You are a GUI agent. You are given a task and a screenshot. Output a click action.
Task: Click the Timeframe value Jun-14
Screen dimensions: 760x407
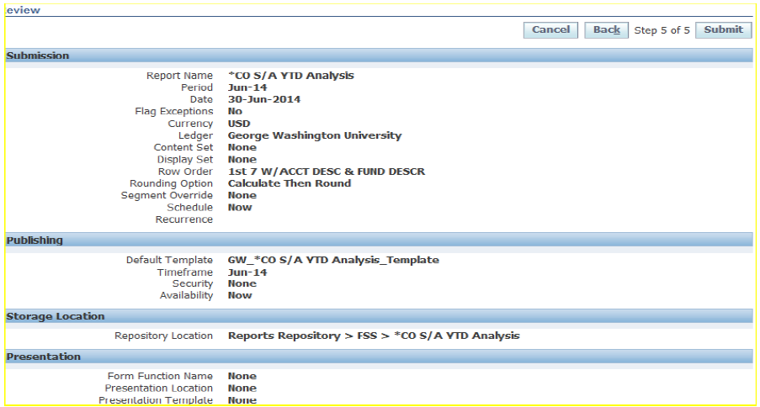[x=247, y=272]
